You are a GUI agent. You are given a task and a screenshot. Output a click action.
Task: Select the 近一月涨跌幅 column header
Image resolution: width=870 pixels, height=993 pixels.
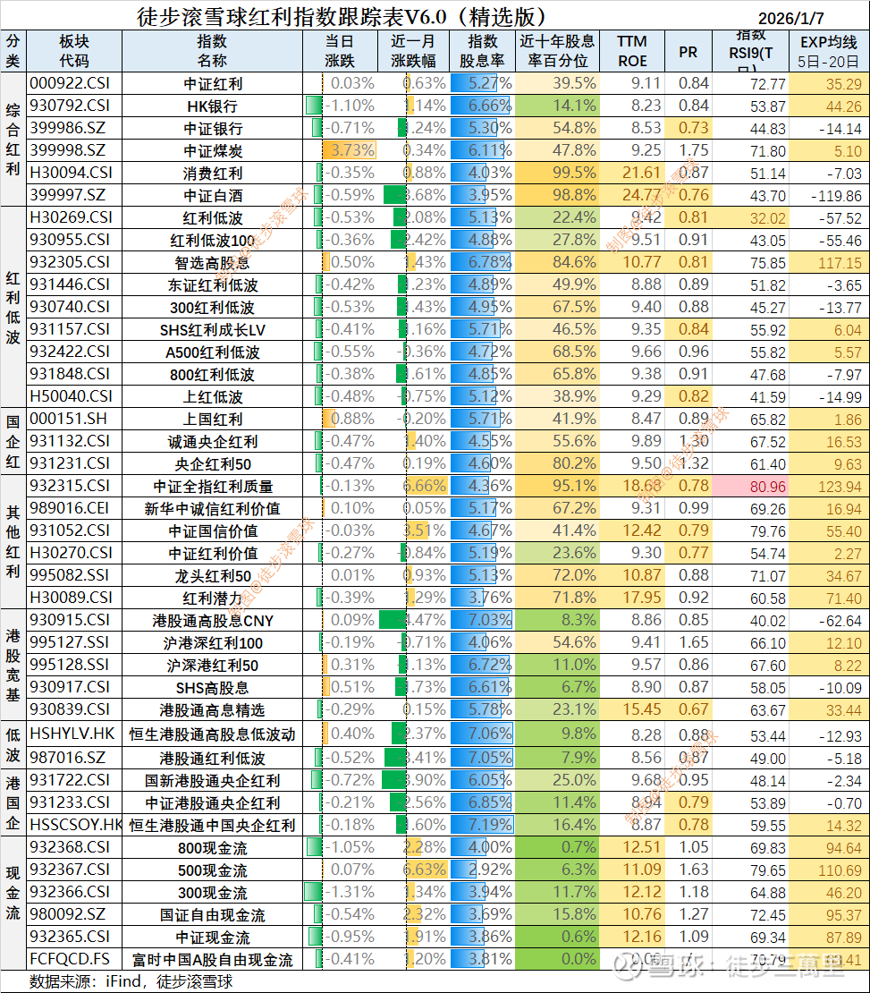tap(413, 51)
